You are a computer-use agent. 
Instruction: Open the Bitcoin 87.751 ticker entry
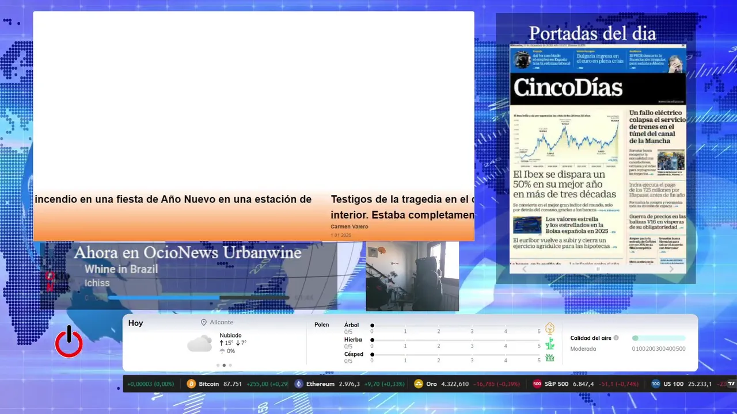(x=237, y=384)
